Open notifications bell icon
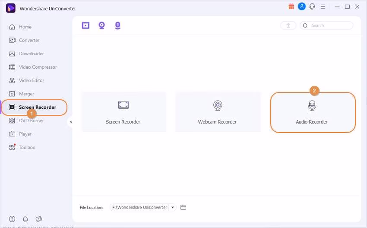Viewport: 367px width, 228px height. click(25, 219)
